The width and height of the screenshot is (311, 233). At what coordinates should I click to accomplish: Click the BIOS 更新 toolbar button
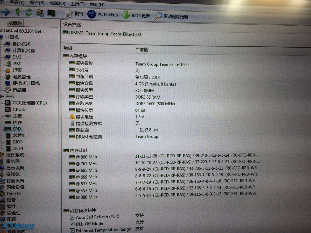coord(136,15)
